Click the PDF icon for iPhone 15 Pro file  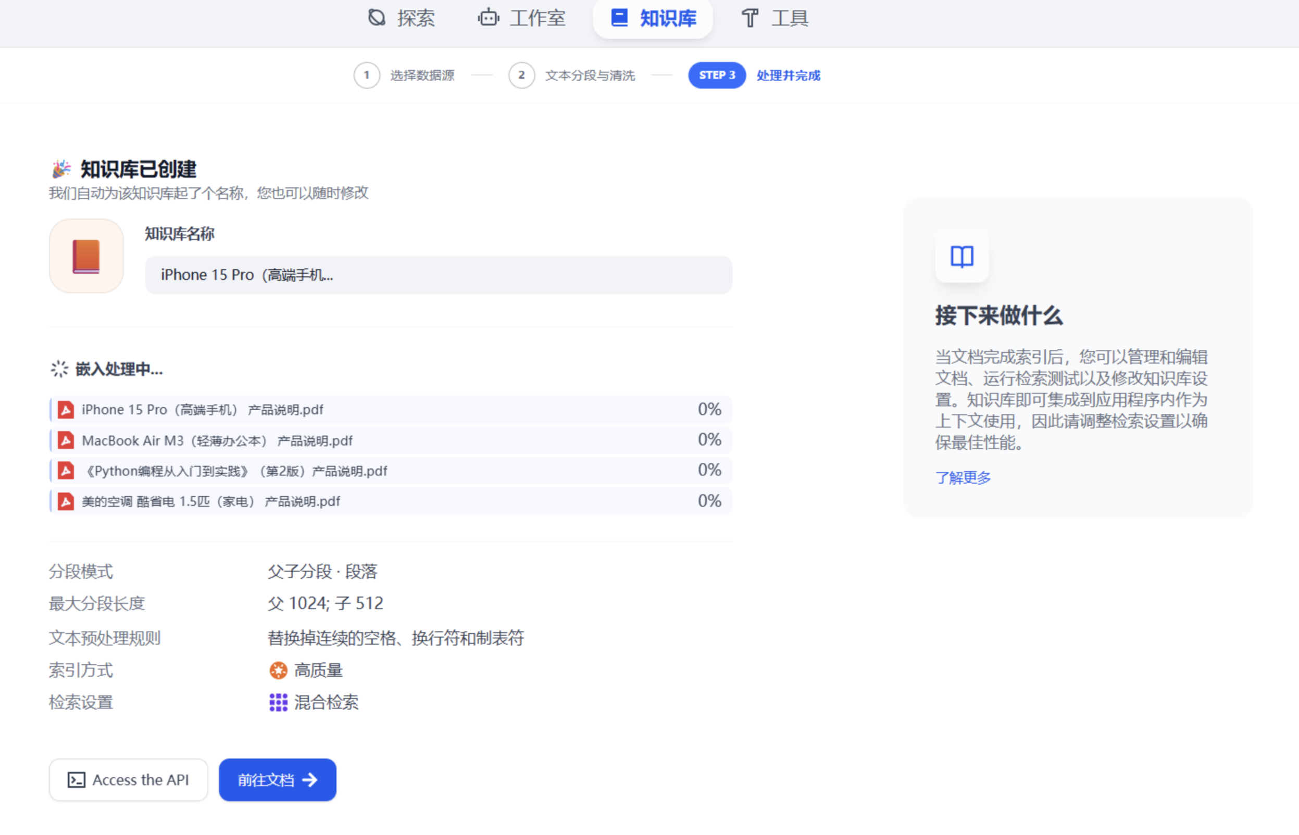(x=66, y=410)
